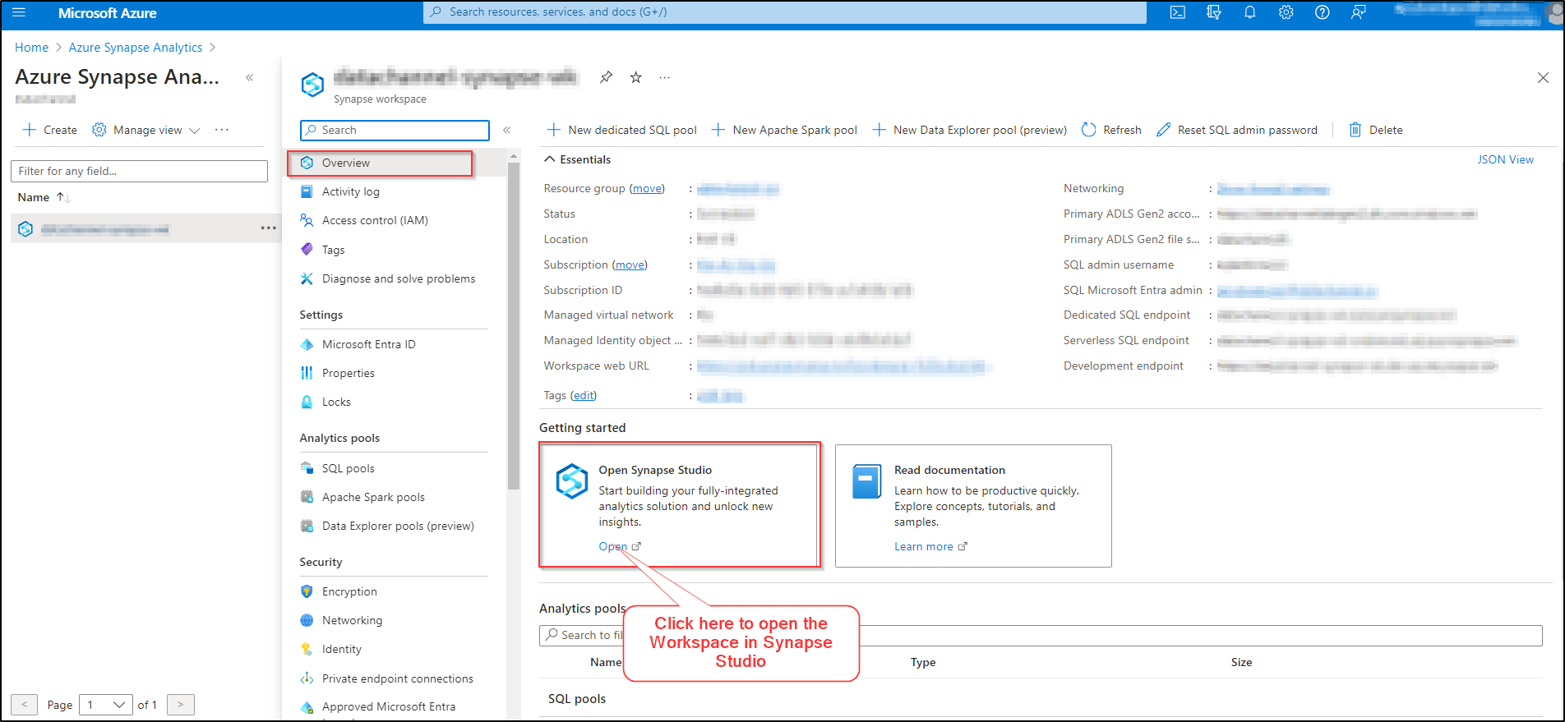Open Microsoft Entra ID settings

tap(368, 344)
